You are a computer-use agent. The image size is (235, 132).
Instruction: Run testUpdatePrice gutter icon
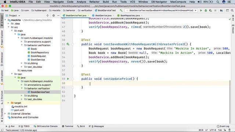pos(68,79)
